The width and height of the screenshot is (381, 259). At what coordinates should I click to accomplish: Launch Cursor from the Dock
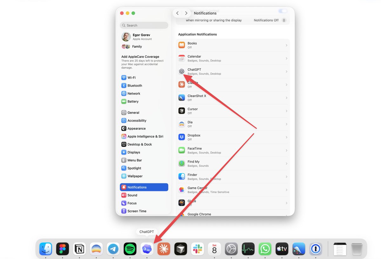coord(181,249)
